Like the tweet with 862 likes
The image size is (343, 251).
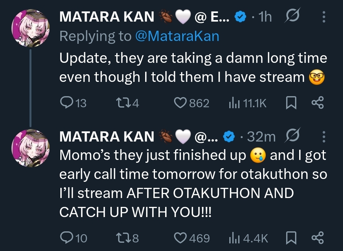(181, 103)
